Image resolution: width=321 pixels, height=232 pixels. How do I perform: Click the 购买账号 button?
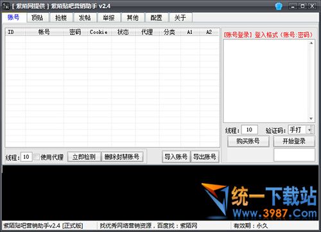coord(248,141)
